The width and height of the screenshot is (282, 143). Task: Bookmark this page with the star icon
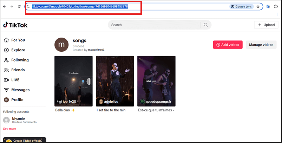[x=258, y=7]
